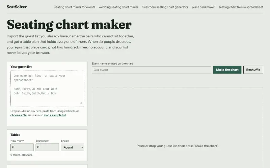Click the SeatSolver logo
The image size is (270, 168).
coord(17,7)
